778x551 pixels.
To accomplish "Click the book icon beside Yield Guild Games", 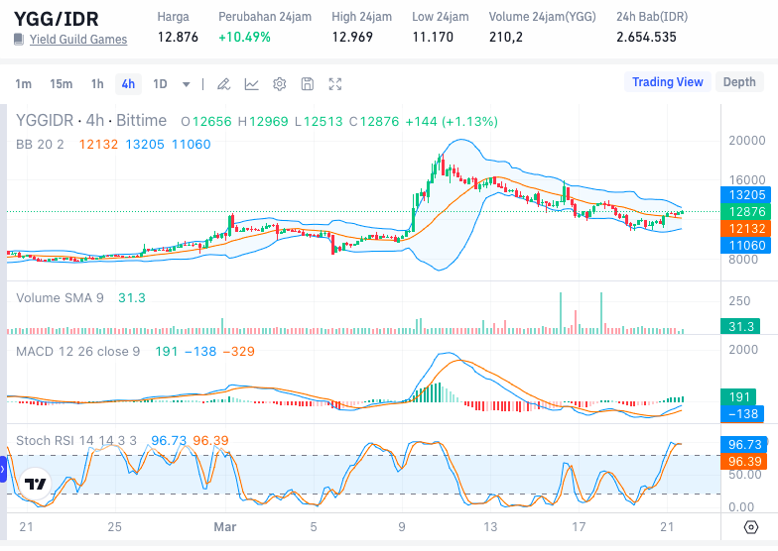I will (x=19, y=40).
